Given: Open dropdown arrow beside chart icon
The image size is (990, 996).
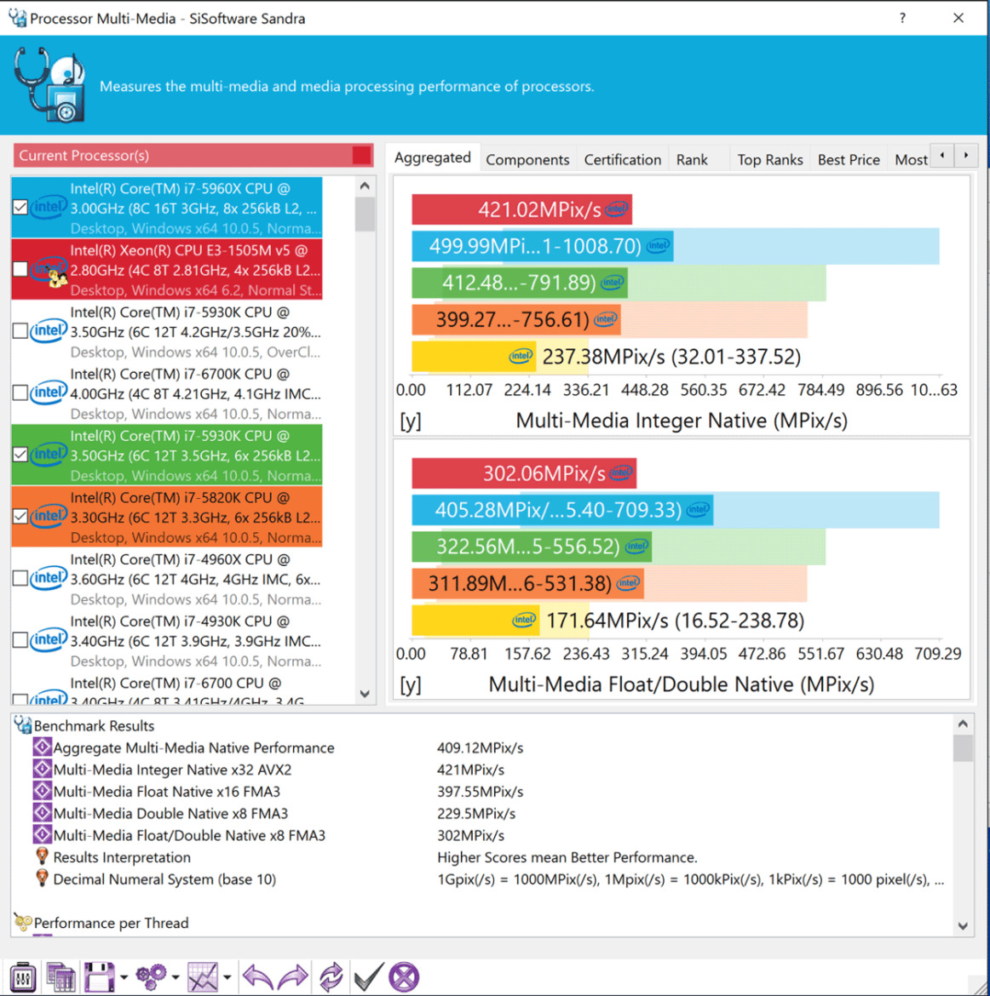Looking at the screenshot, I should 227,977.
